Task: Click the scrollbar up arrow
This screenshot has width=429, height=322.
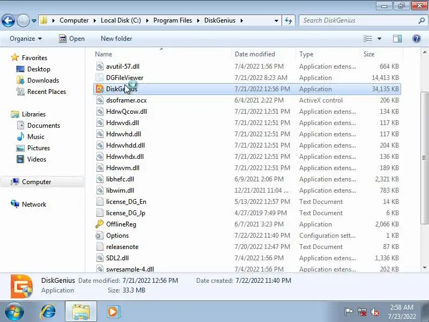Action: [424, 52]
